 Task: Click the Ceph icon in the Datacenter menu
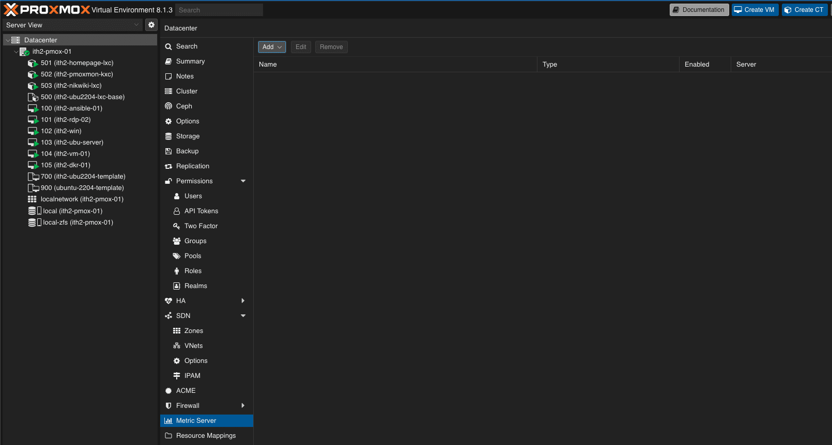[x=168, y=106]
